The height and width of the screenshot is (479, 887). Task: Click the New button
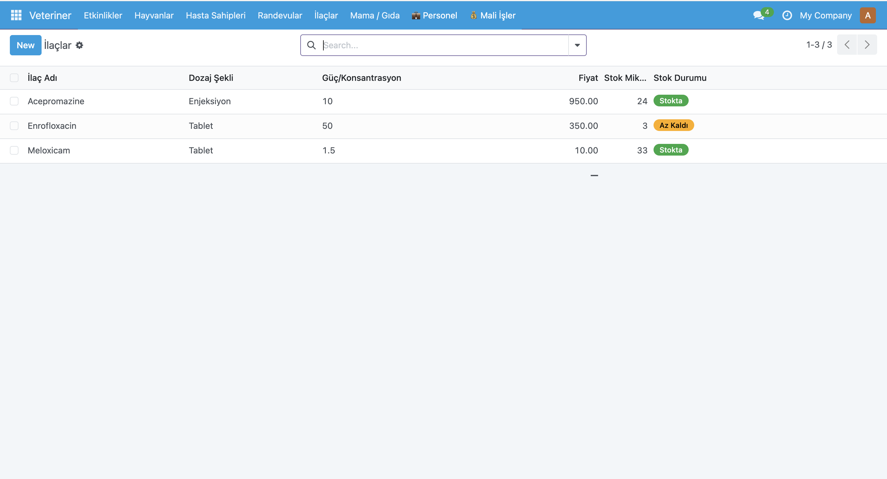(26, 46)
